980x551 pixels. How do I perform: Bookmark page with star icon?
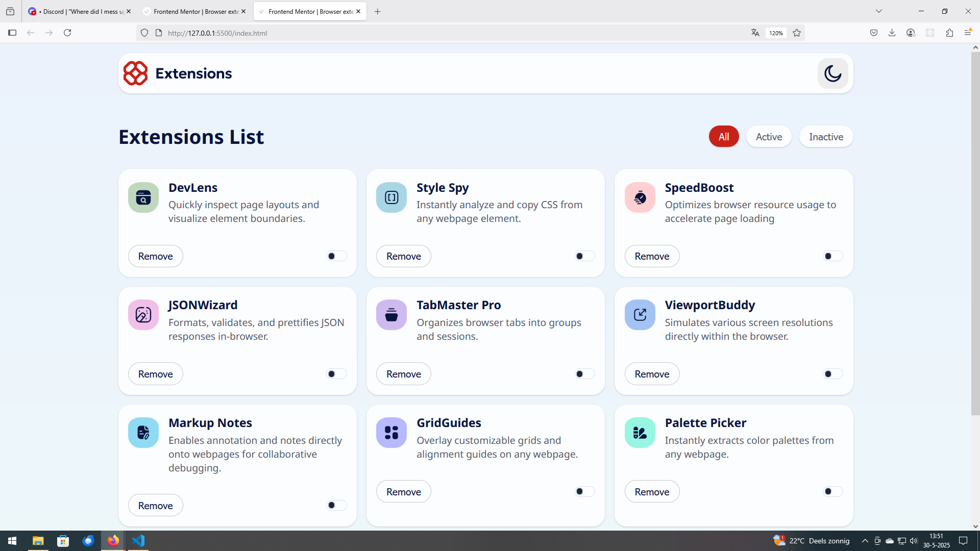pos(797,33)
